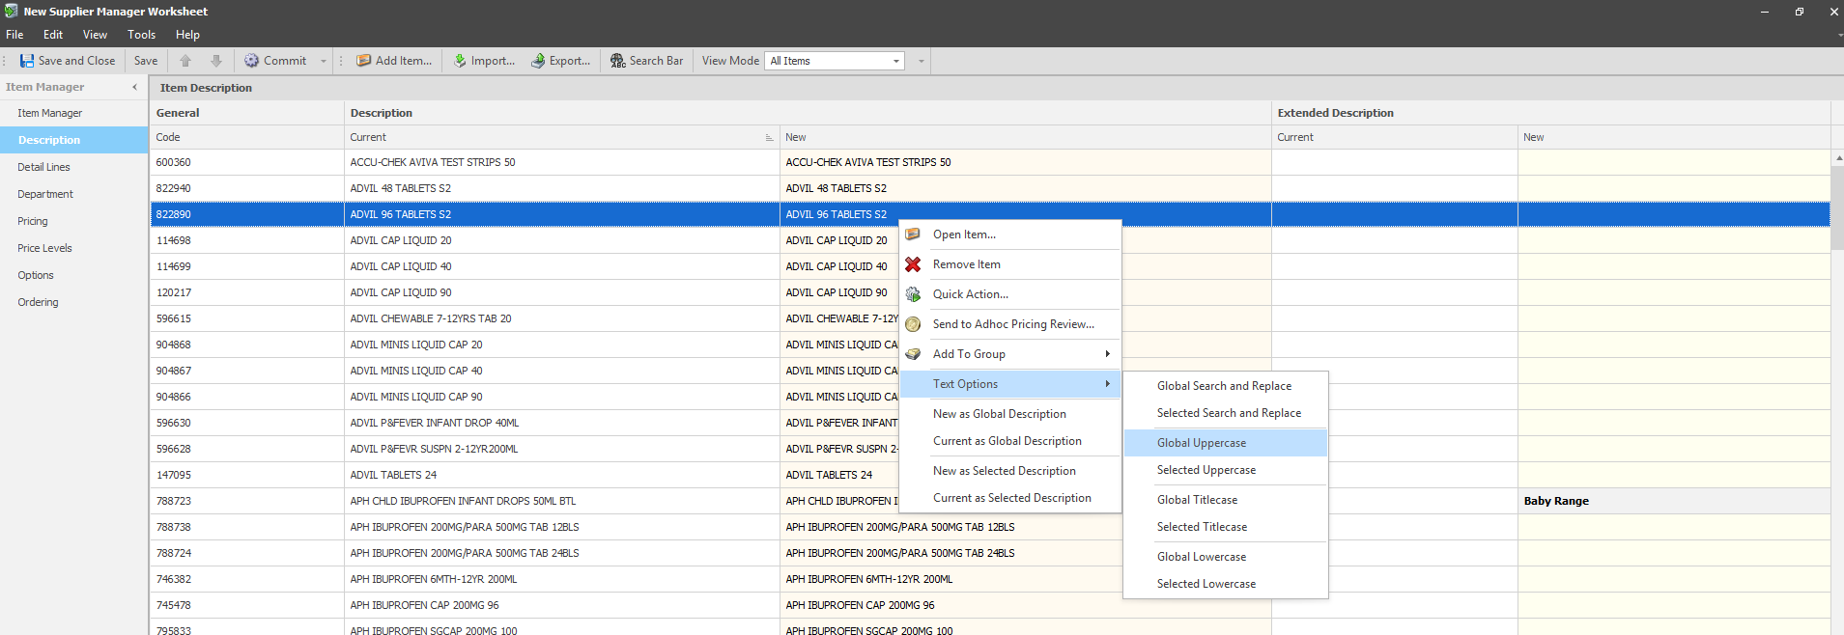Click APH IBUPROFEN CAP 200MG 96 current cell
This screenshot has height=635, width=1844.
(562, 605)
